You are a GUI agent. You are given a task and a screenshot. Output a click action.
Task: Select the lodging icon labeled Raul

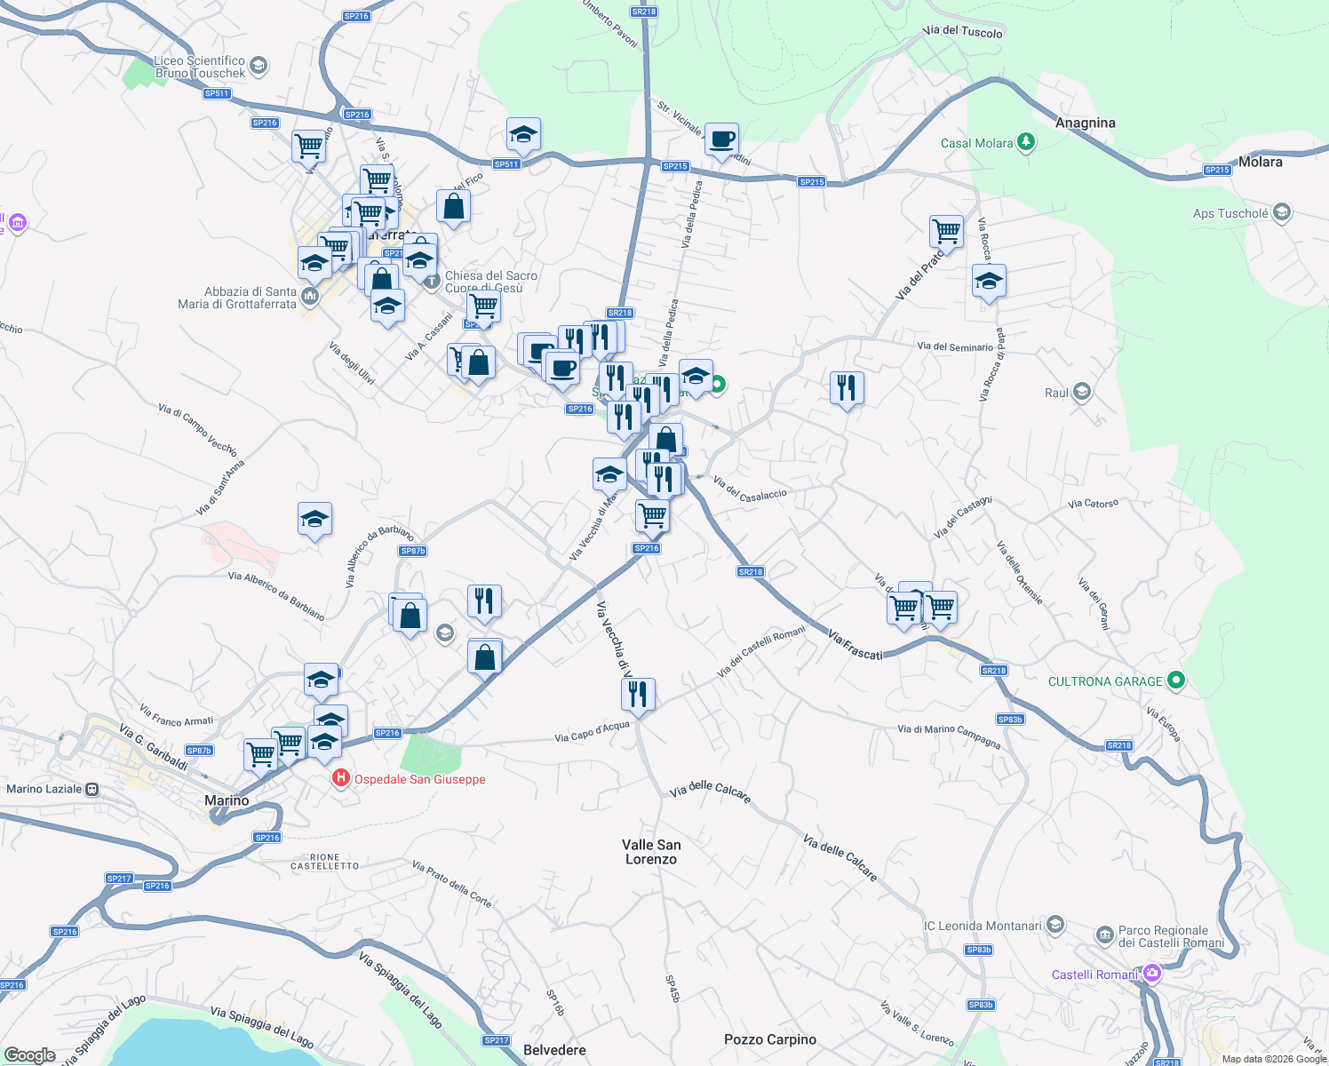[x=1080, y=393]
